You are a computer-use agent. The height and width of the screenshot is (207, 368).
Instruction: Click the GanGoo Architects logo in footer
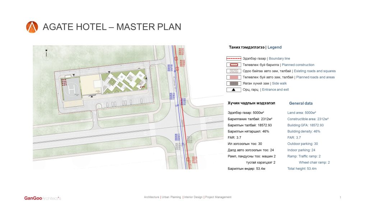42,198
